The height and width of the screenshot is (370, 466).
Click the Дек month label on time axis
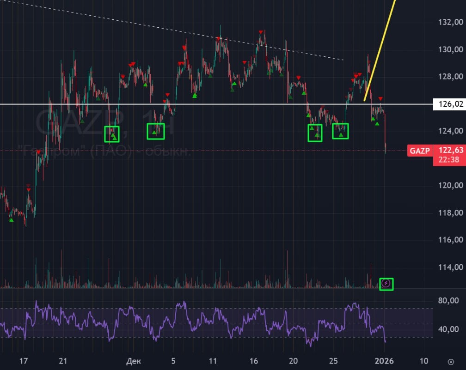[134, 361]
